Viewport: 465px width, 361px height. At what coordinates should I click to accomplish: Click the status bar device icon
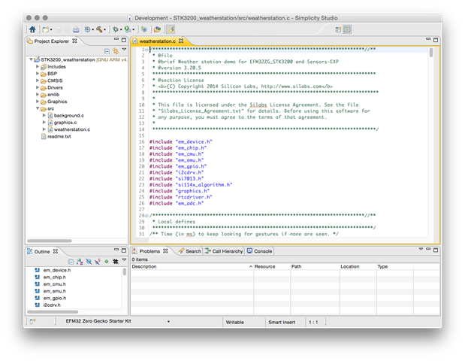(32, 321)
